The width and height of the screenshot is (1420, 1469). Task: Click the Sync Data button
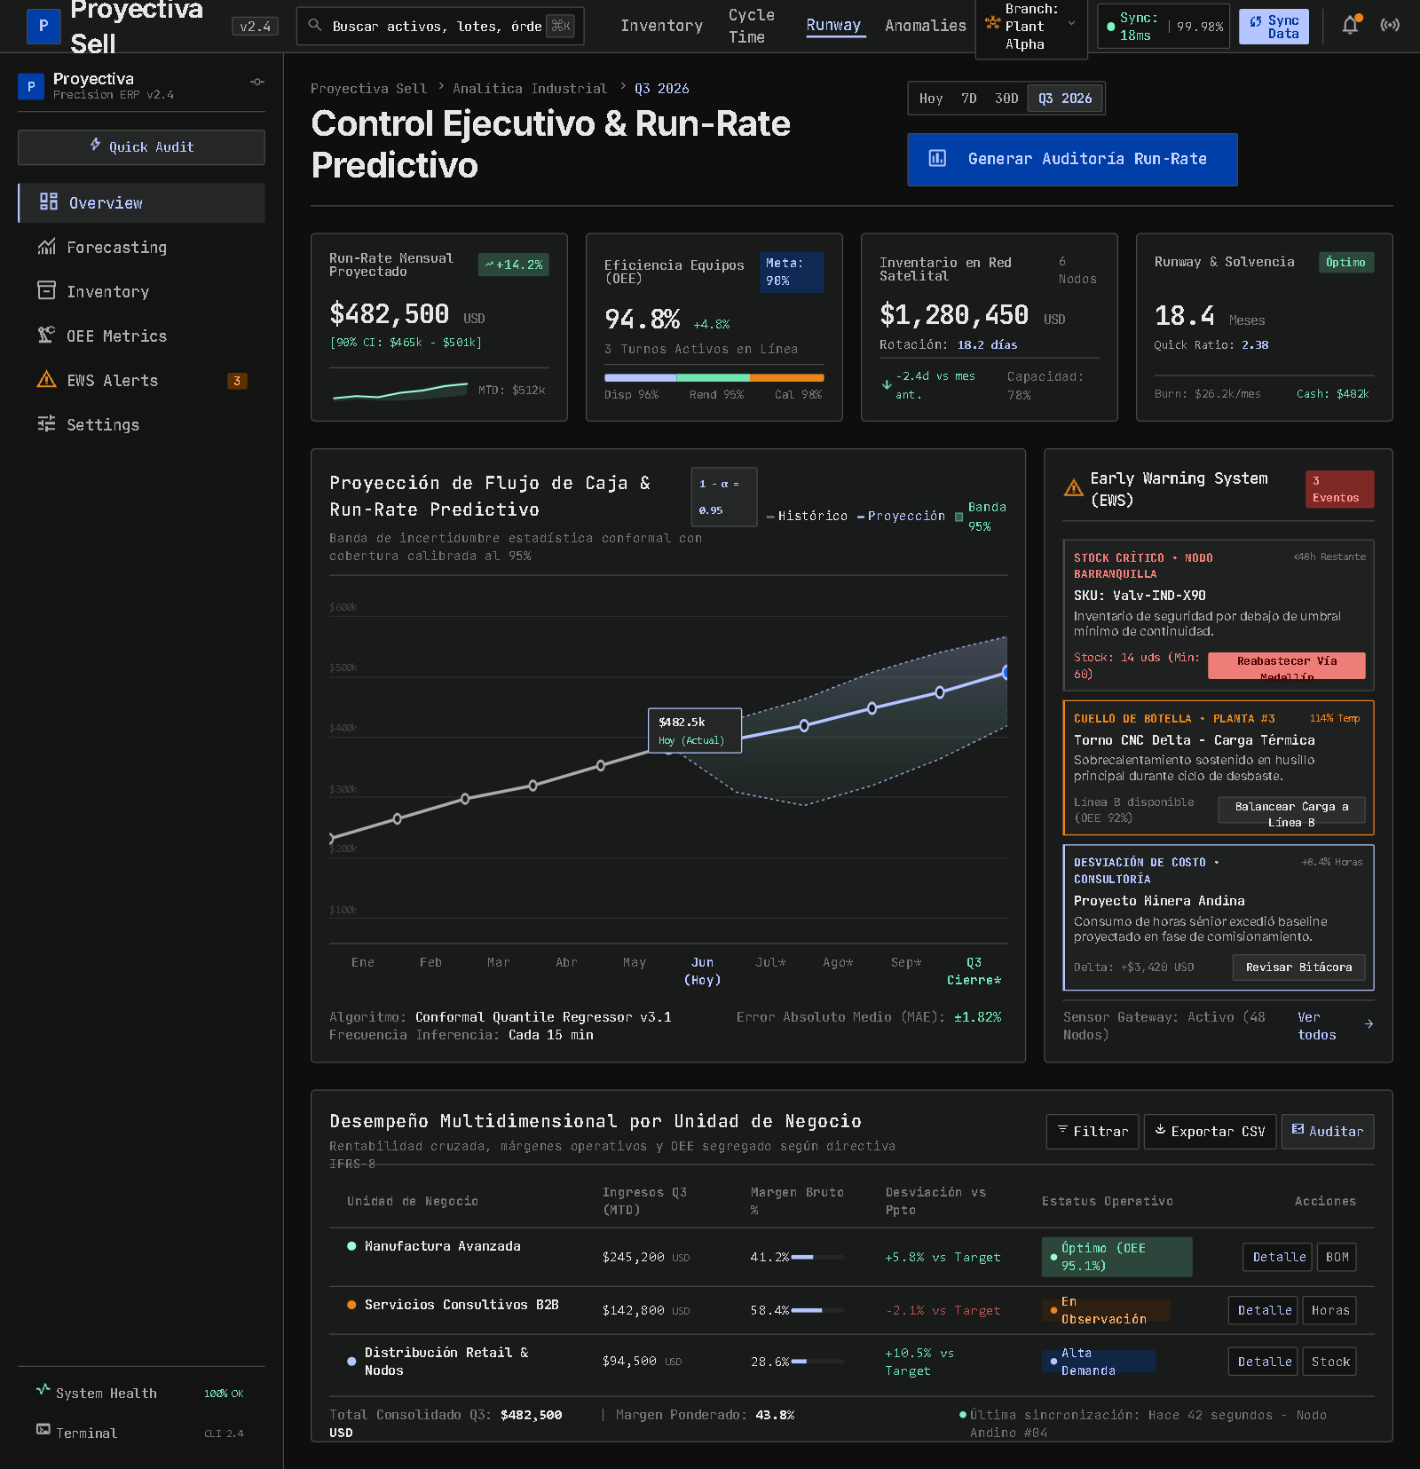click(x=1274, y=27)
